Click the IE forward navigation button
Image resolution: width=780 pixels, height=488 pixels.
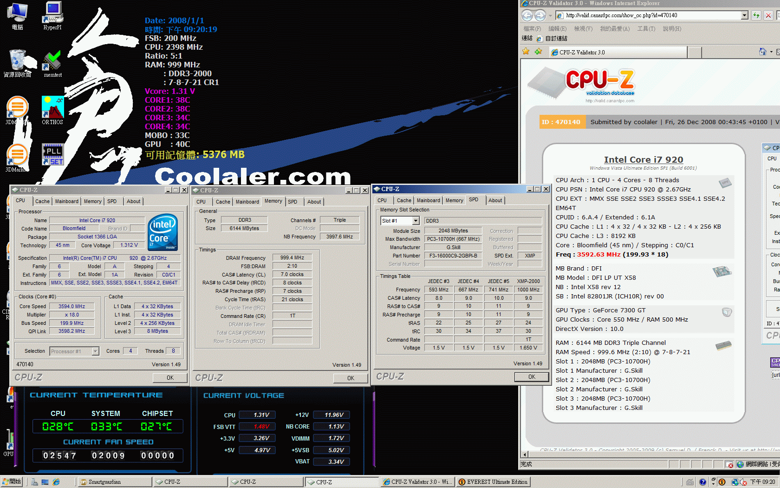pos(540,15)
